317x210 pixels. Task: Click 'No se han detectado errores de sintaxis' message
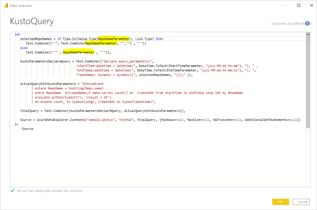(50, 191)
